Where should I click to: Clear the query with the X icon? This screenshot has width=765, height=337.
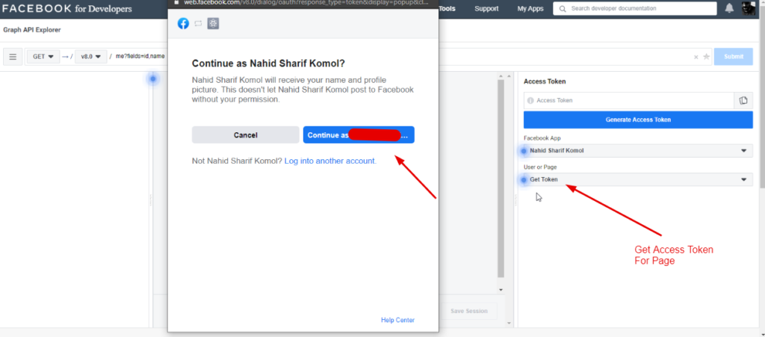696,57
